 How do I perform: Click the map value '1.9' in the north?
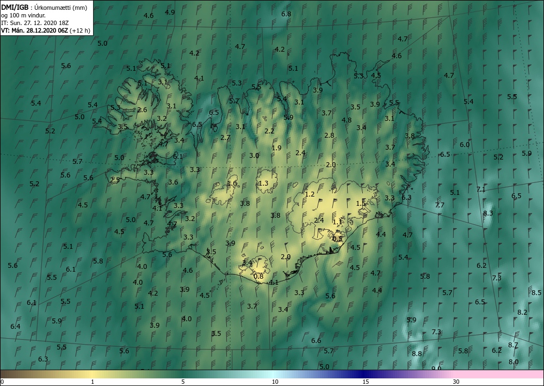pyautogui.click(x=276, y=148)
